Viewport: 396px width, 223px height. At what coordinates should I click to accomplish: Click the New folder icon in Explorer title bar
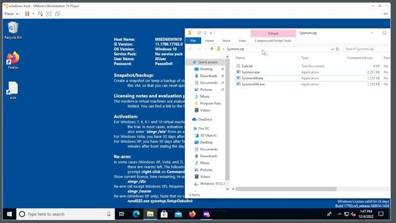[x=205, y=33]
